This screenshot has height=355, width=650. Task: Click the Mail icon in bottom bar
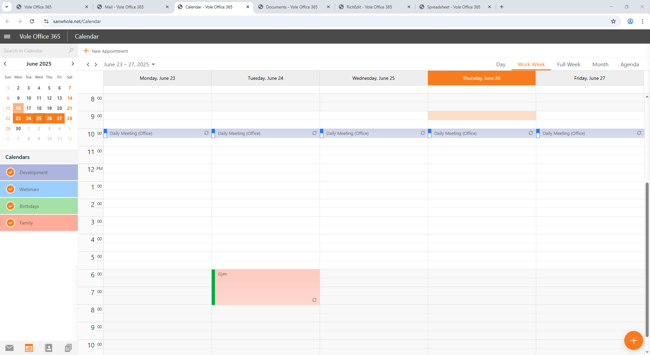9,348
